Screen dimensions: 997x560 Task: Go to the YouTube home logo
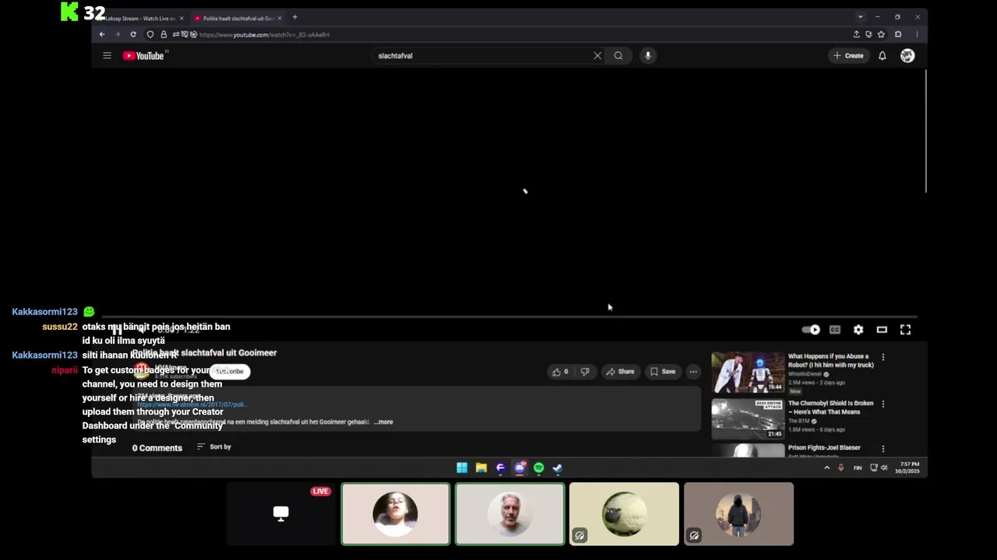pos(144,55)
